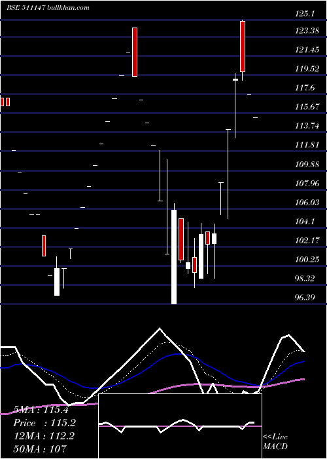This screenshot has width=327, height=459.
Task: Click the 123.38 price axis label
Action: tap(307, 30)
